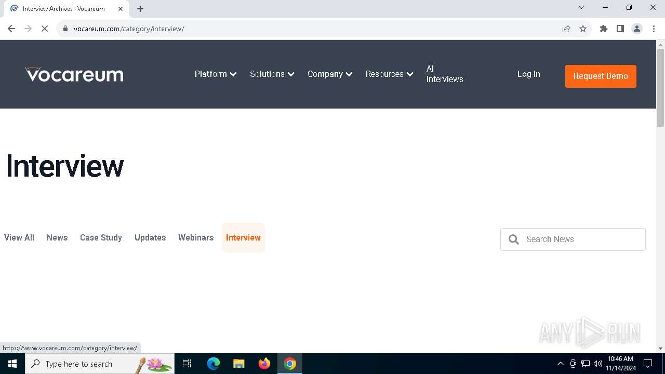Show hidden system tray icons
The width and height of the screenshot is (665, 374).
pyautogui.click(x=560, y=364)
